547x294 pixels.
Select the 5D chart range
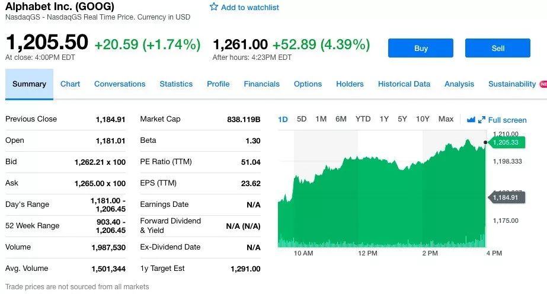(x=302, y=119)
